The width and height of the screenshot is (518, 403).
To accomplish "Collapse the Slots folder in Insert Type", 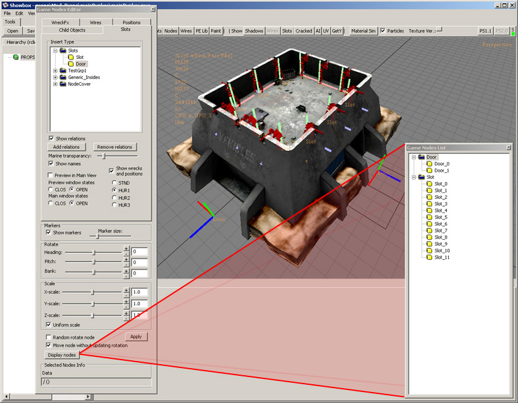I will click(x=55, y=51).
